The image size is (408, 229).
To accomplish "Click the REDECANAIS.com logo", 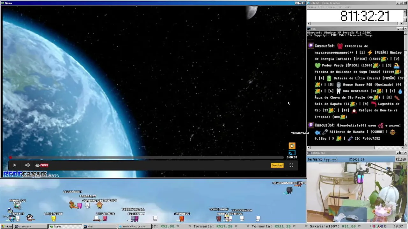I will click(31, 175).
